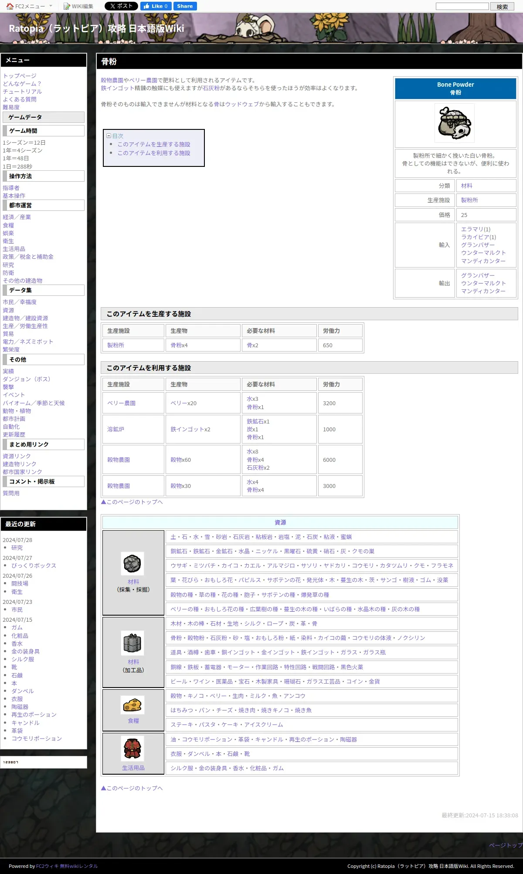Open 溶鉱炉 in usage table
The width and height of the screenshot is (523, 874).
point(115,429)
